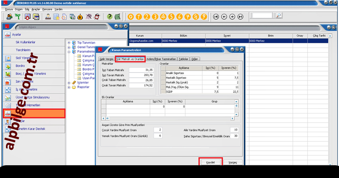Image resolution: width=339 pixels, height=178 pixels.
Task: Click the Kaydet button
Action: [x=211, y=162]
